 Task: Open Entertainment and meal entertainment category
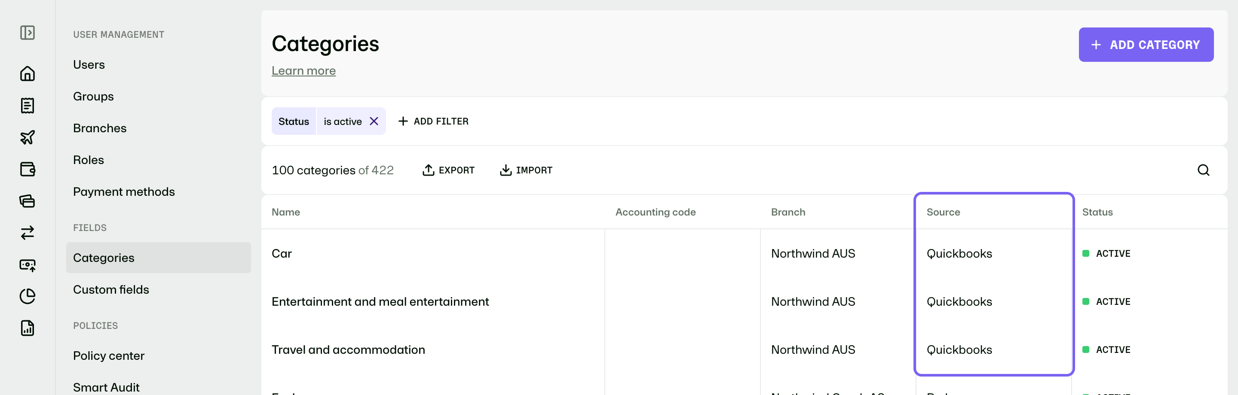380,301
